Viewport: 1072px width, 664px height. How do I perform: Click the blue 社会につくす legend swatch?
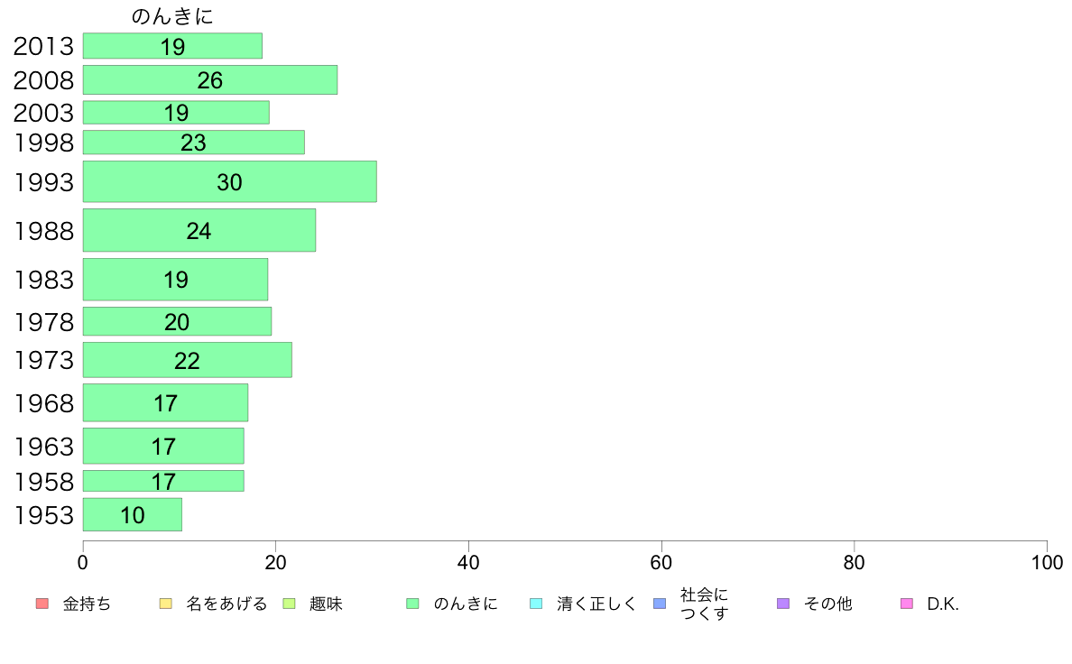point(660,604)
